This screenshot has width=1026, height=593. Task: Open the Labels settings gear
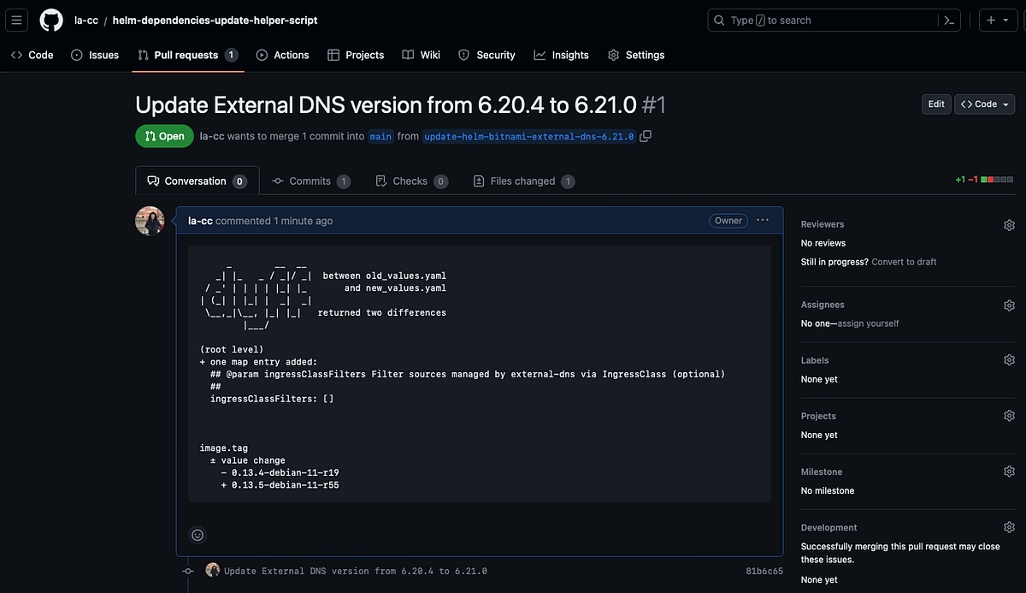(x=1009, y=359)
